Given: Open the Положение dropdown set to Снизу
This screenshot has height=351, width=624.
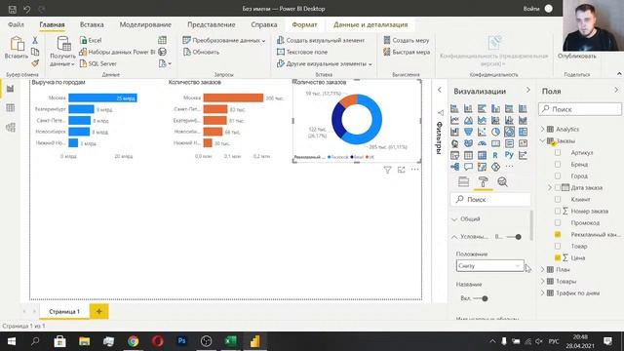Looking at the screenshot, I should (x=489, y=265).
